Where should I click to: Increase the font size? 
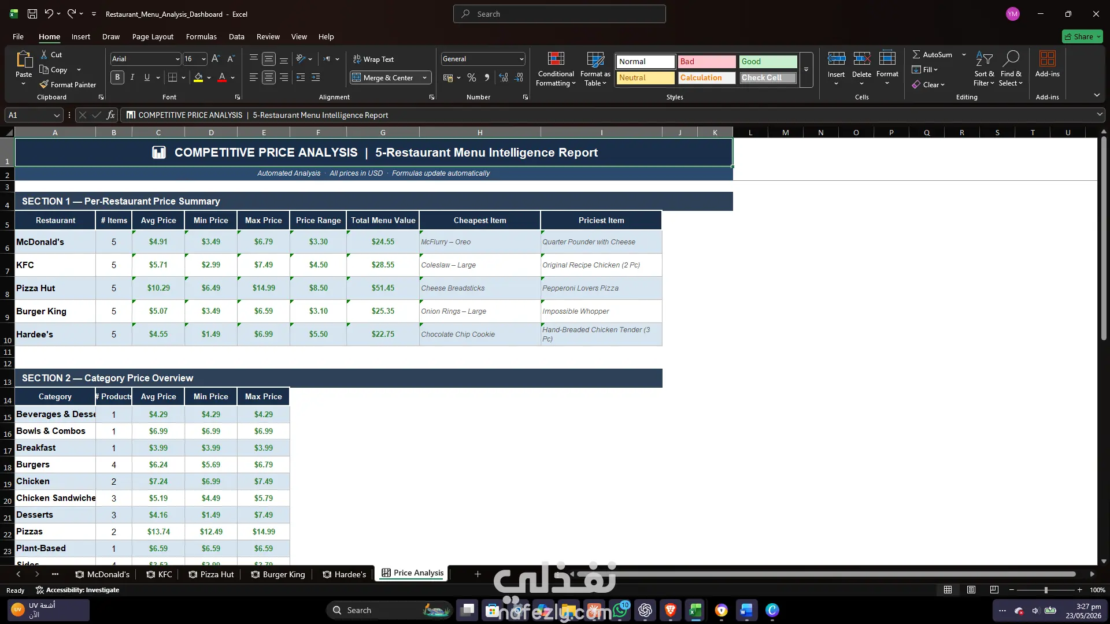[x=216, y=59]
